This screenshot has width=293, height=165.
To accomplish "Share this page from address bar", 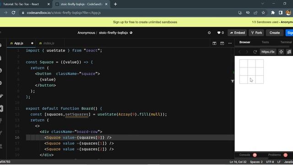I will [255, 13].
